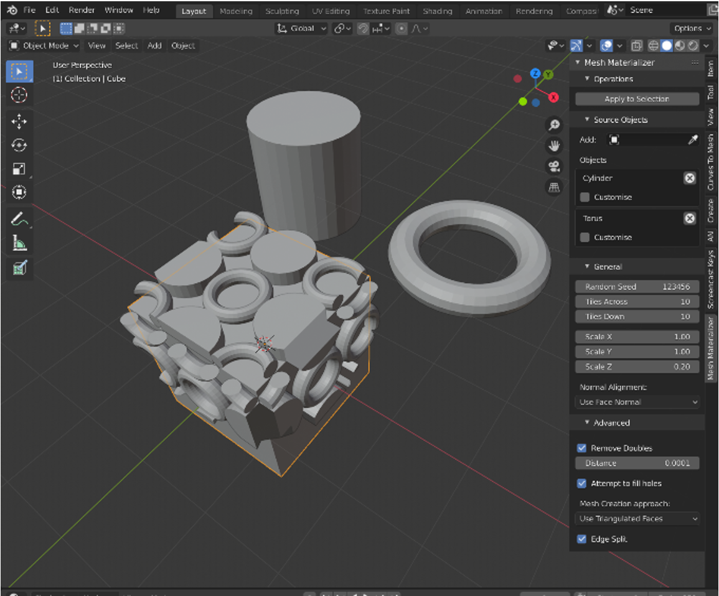Select the Cursor tool in toolbar
Image resolution: width=719 pixels, height=596 pixels.
[19, 95]
